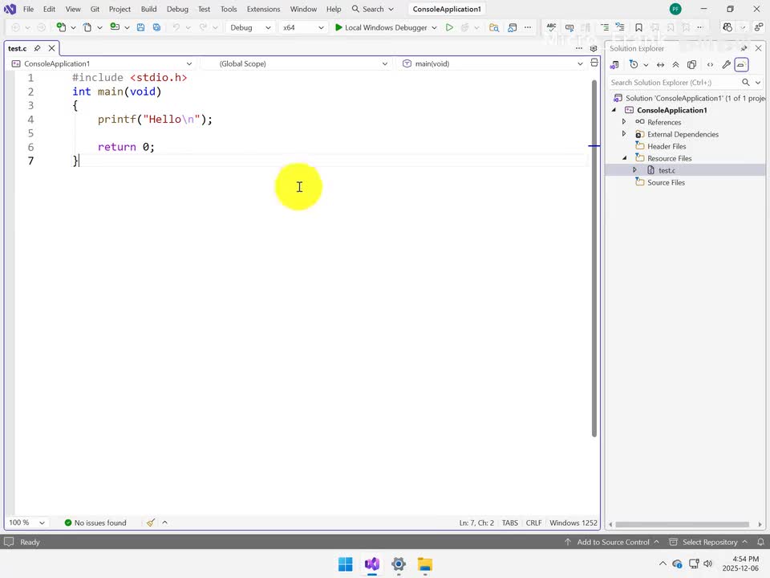Viewport: 770px width, 578px height.
Task: Open the 100 % zoom dropdown
Action: 26,523
